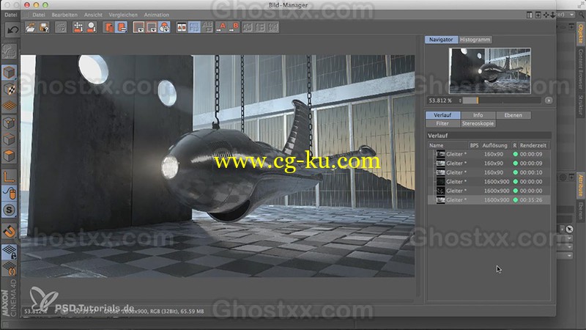Screen dimensions: 586x330
Task: Click the AB swap icon
Action: tap(207, 27)
